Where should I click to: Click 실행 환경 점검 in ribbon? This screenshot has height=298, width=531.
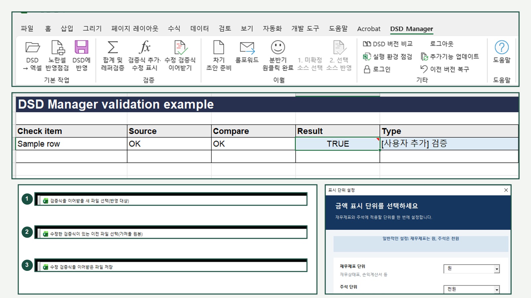pos(388,57)
